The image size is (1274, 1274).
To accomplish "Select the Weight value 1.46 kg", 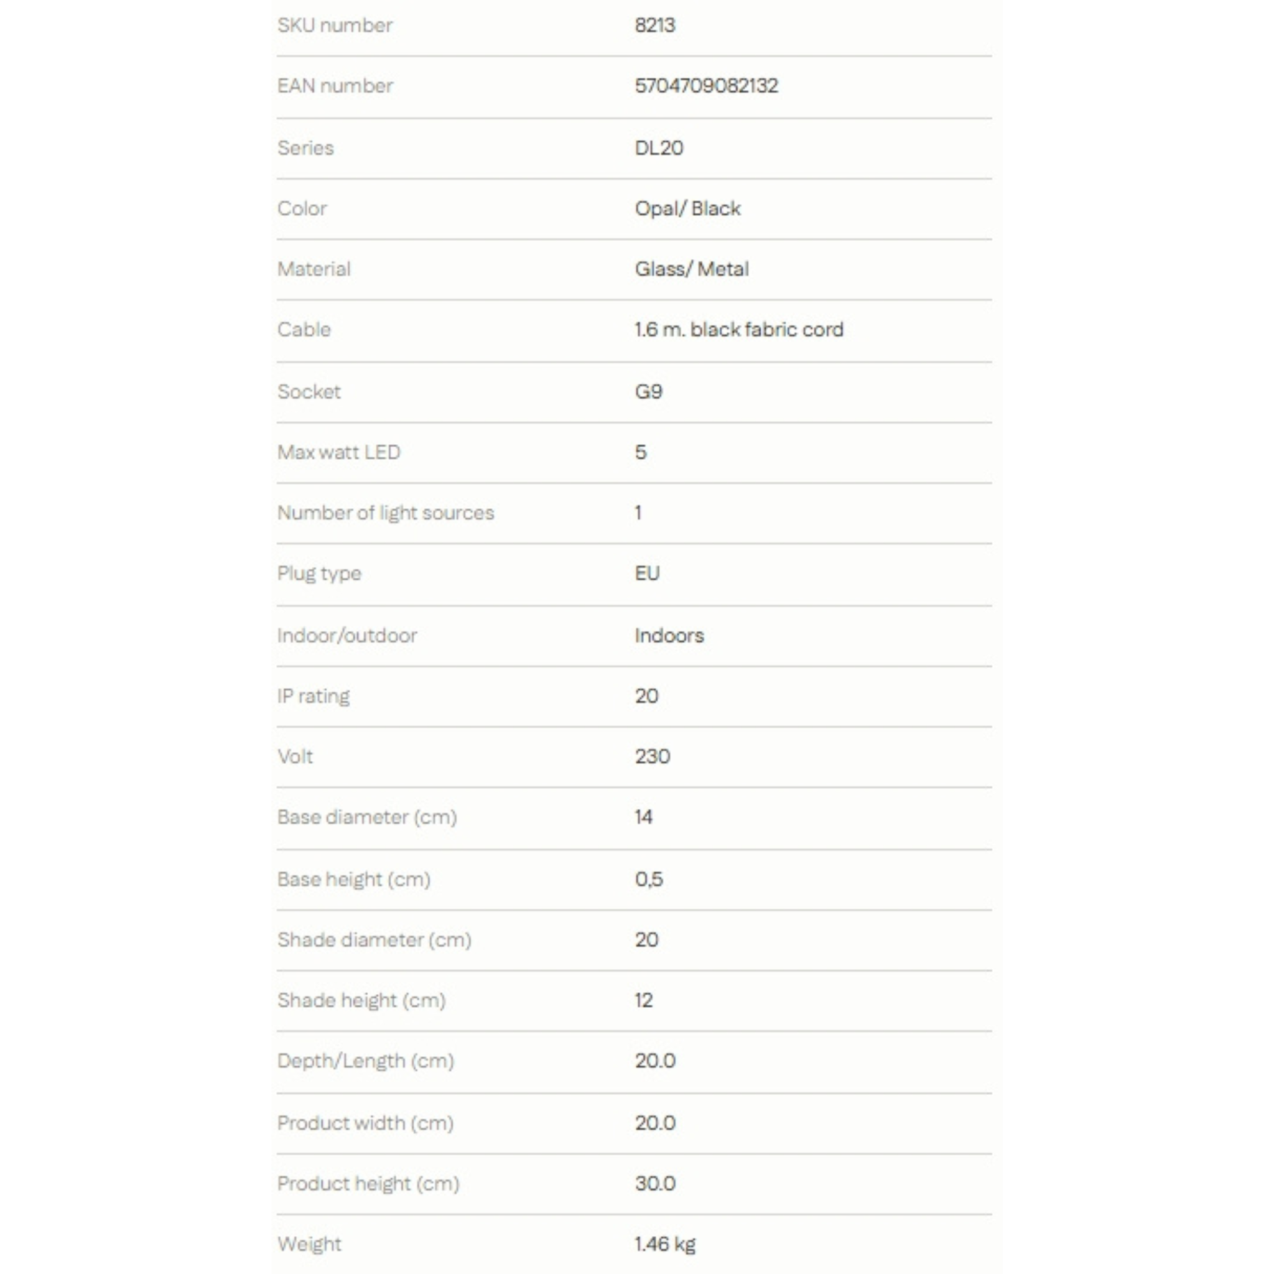I will [666, 1244].
